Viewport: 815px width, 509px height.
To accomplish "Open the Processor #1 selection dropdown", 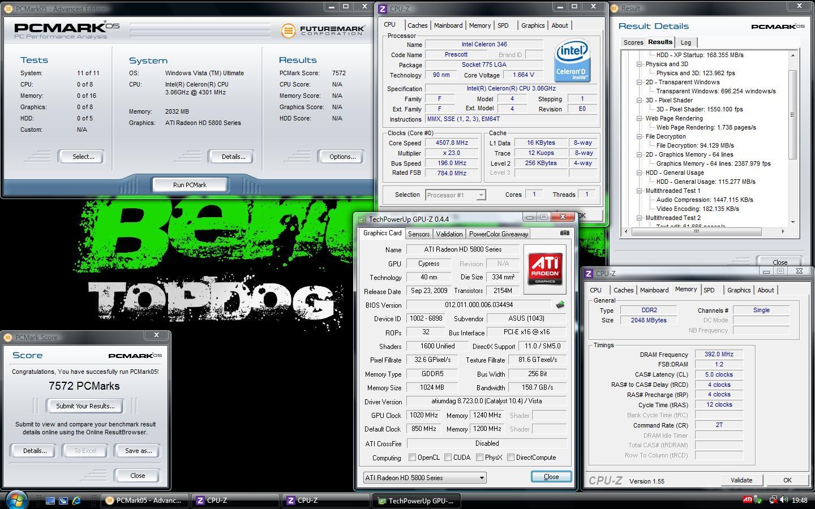I will click(x=455, y=195).
